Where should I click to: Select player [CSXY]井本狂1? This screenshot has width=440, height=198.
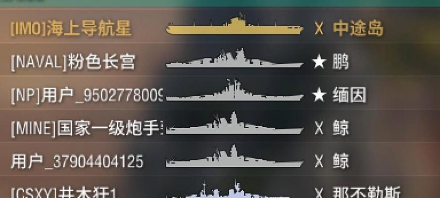63,193
